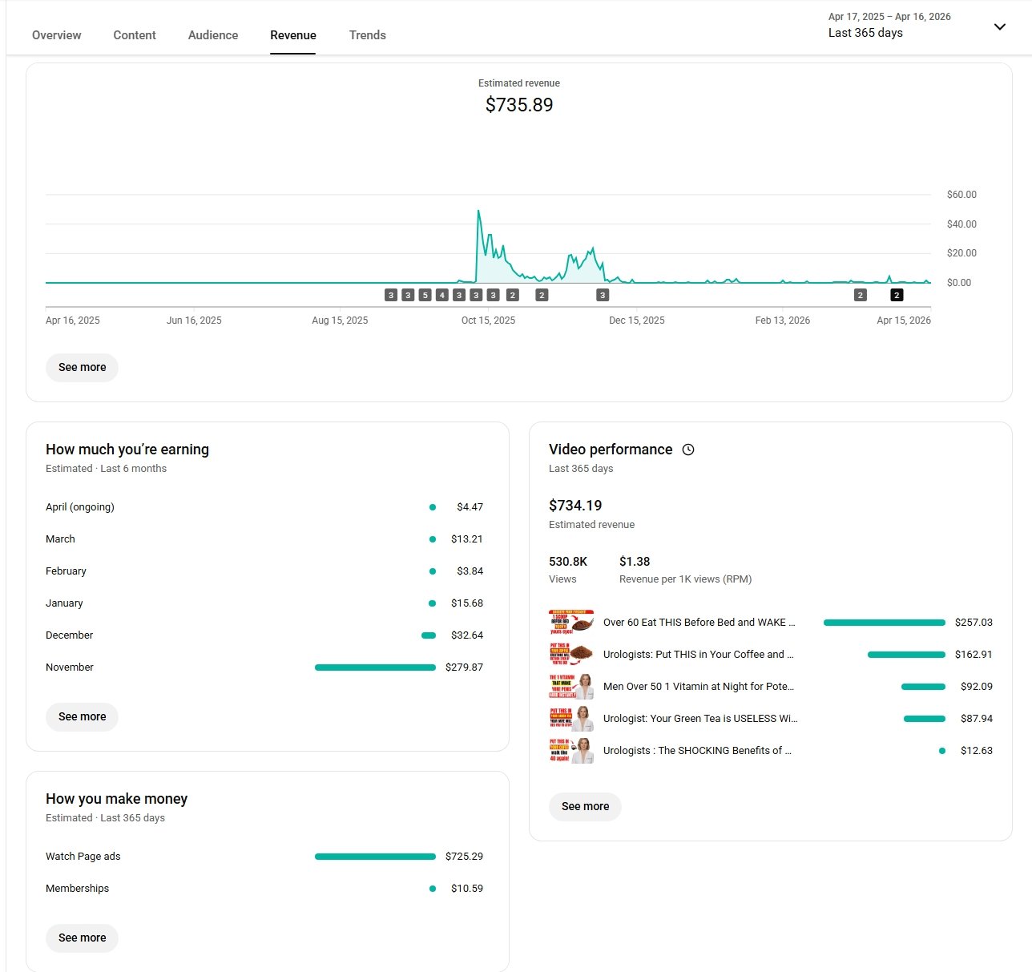Open thumbnail of The SHOCKING Benefits video
Screen dimensions: 1032x972
(571, 751)
